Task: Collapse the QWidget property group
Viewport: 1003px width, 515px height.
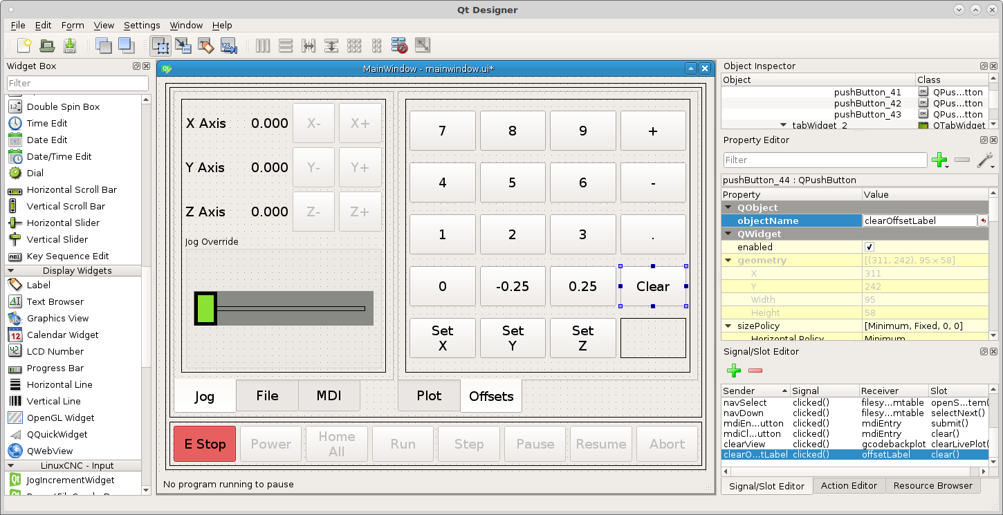Action: tap(728, 234)
